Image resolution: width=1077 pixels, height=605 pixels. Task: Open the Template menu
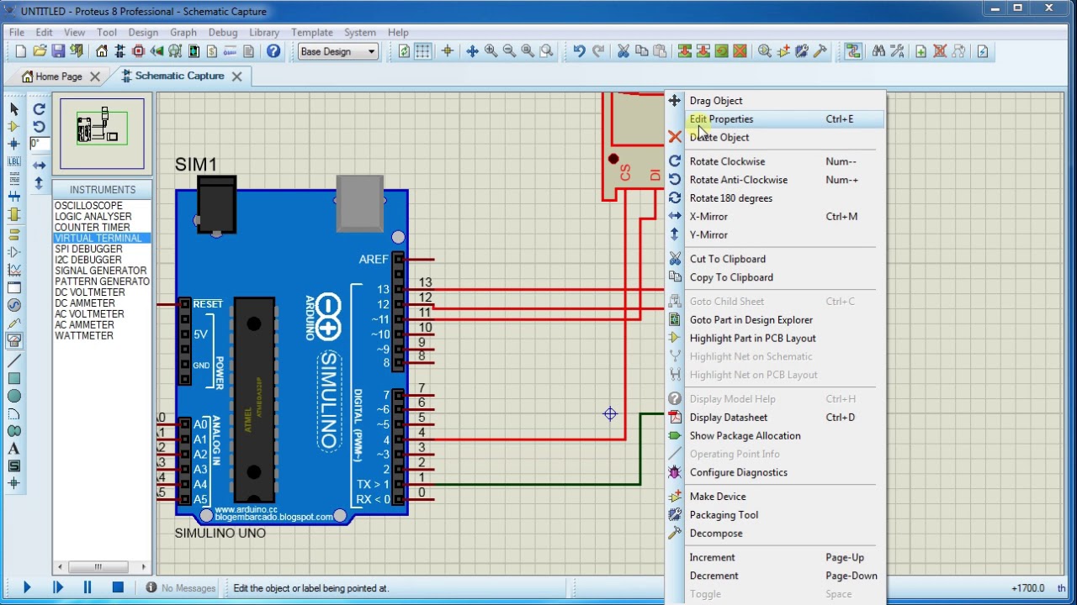312,33
